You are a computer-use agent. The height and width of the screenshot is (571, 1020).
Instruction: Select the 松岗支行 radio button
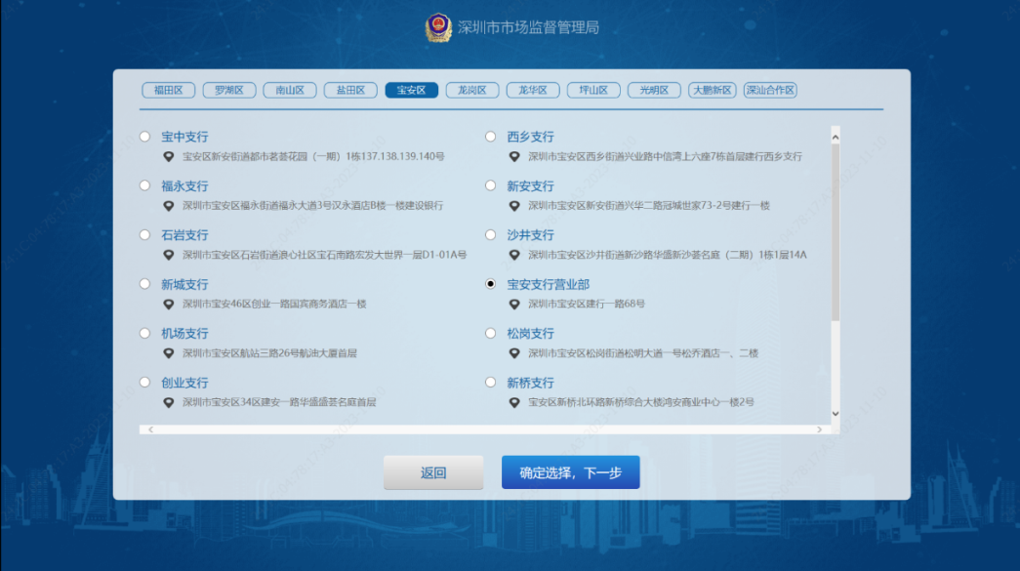(491, 333)
